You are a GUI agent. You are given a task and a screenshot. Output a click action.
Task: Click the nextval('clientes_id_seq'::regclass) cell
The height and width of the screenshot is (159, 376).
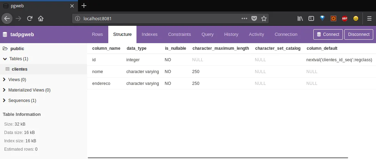339,60
